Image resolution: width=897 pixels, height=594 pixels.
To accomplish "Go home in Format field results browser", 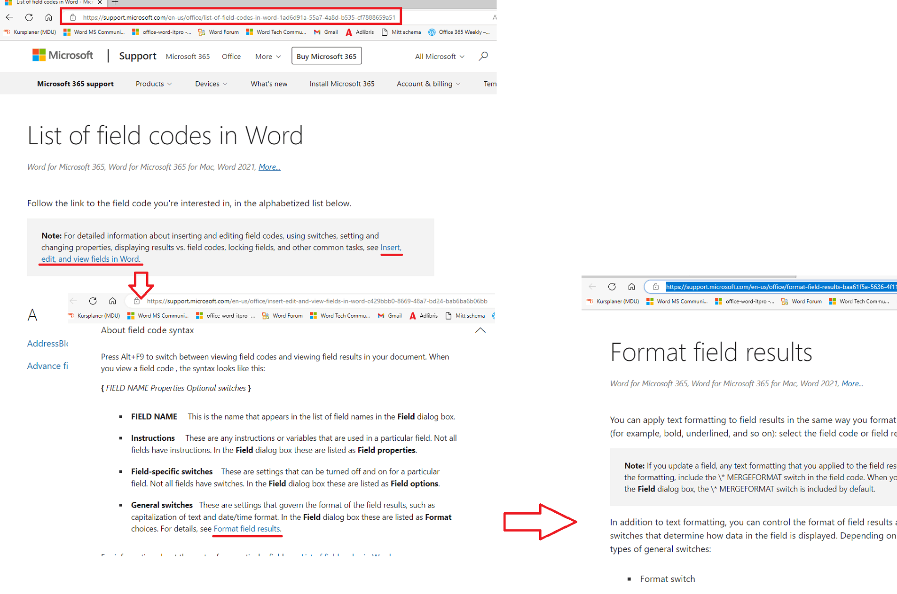I will tap(631, 287).
